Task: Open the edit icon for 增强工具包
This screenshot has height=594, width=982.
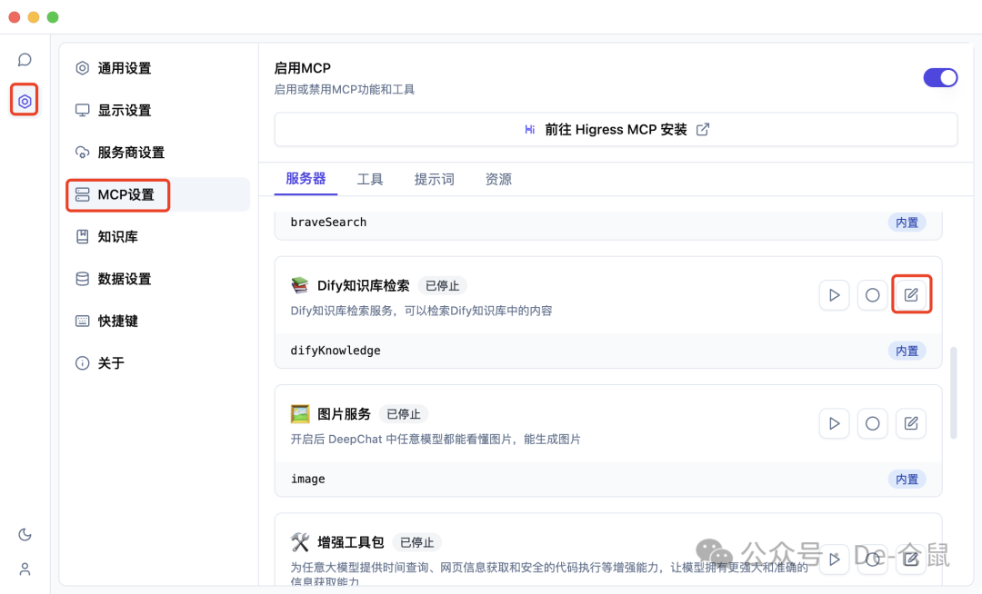Action: coord(911,559)
